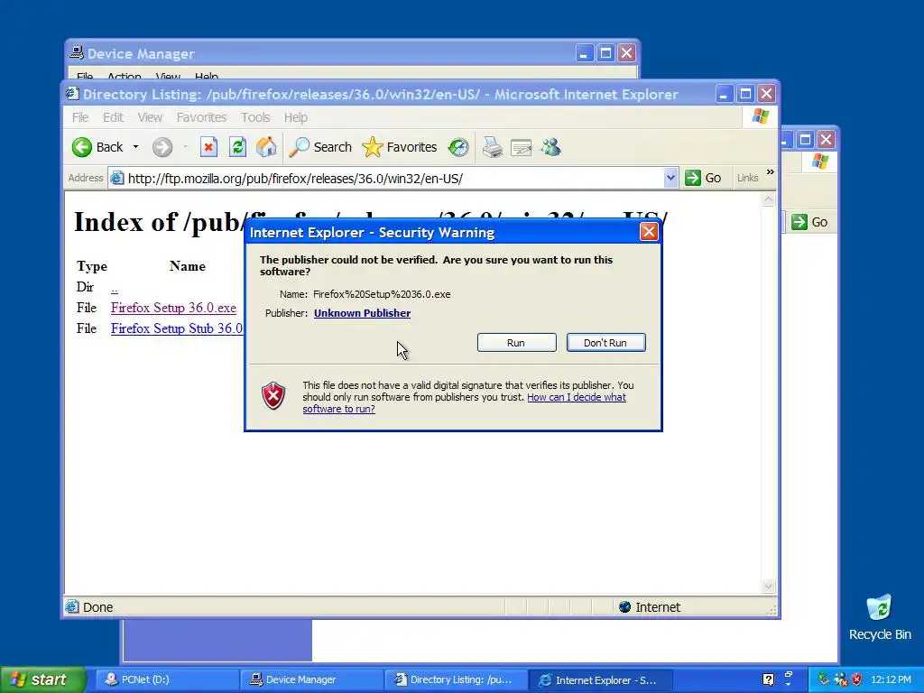Screen dimensions: 924x693
Task: Click the network connection tray icon
Action: point(840,679)
